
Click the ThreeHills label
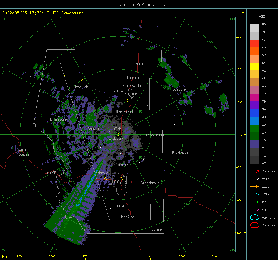[155, 135]
